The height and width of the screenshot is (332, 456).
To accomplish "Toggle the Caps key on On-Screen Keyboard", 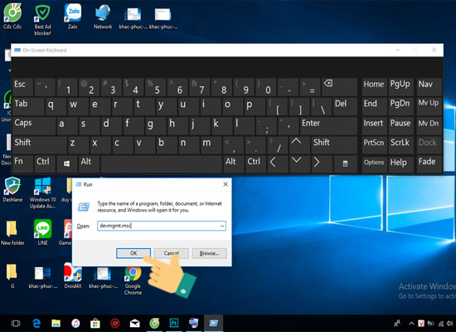I will click(x=34, y=125).
